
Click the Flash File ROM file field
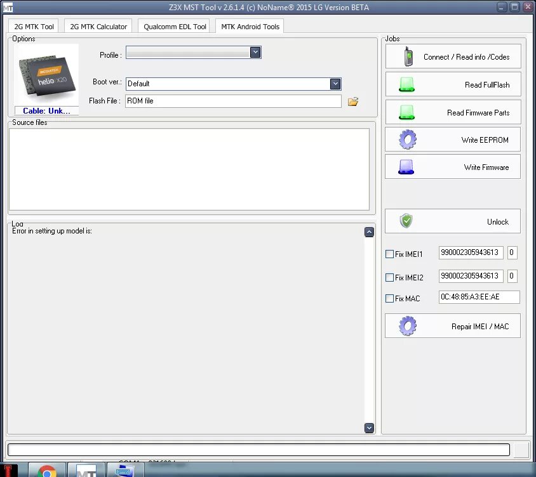(233, 101)
